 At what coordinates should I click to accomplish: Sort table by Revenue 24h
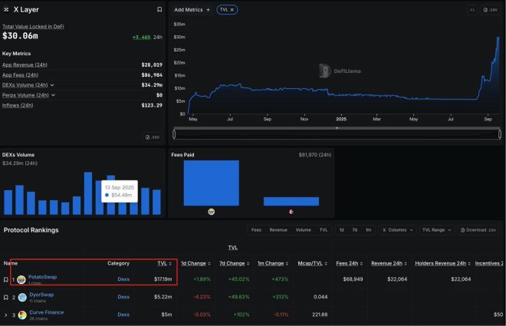tap(389, 263)
